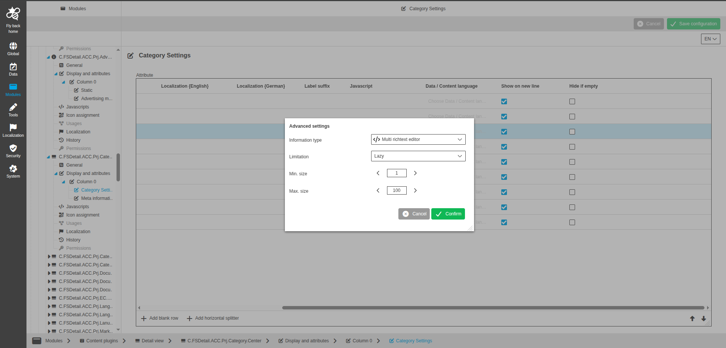Collapse the C.FSDetail.ACC.Prj.Adv... tree node
726x348 pixels.
tap(48, 57)
